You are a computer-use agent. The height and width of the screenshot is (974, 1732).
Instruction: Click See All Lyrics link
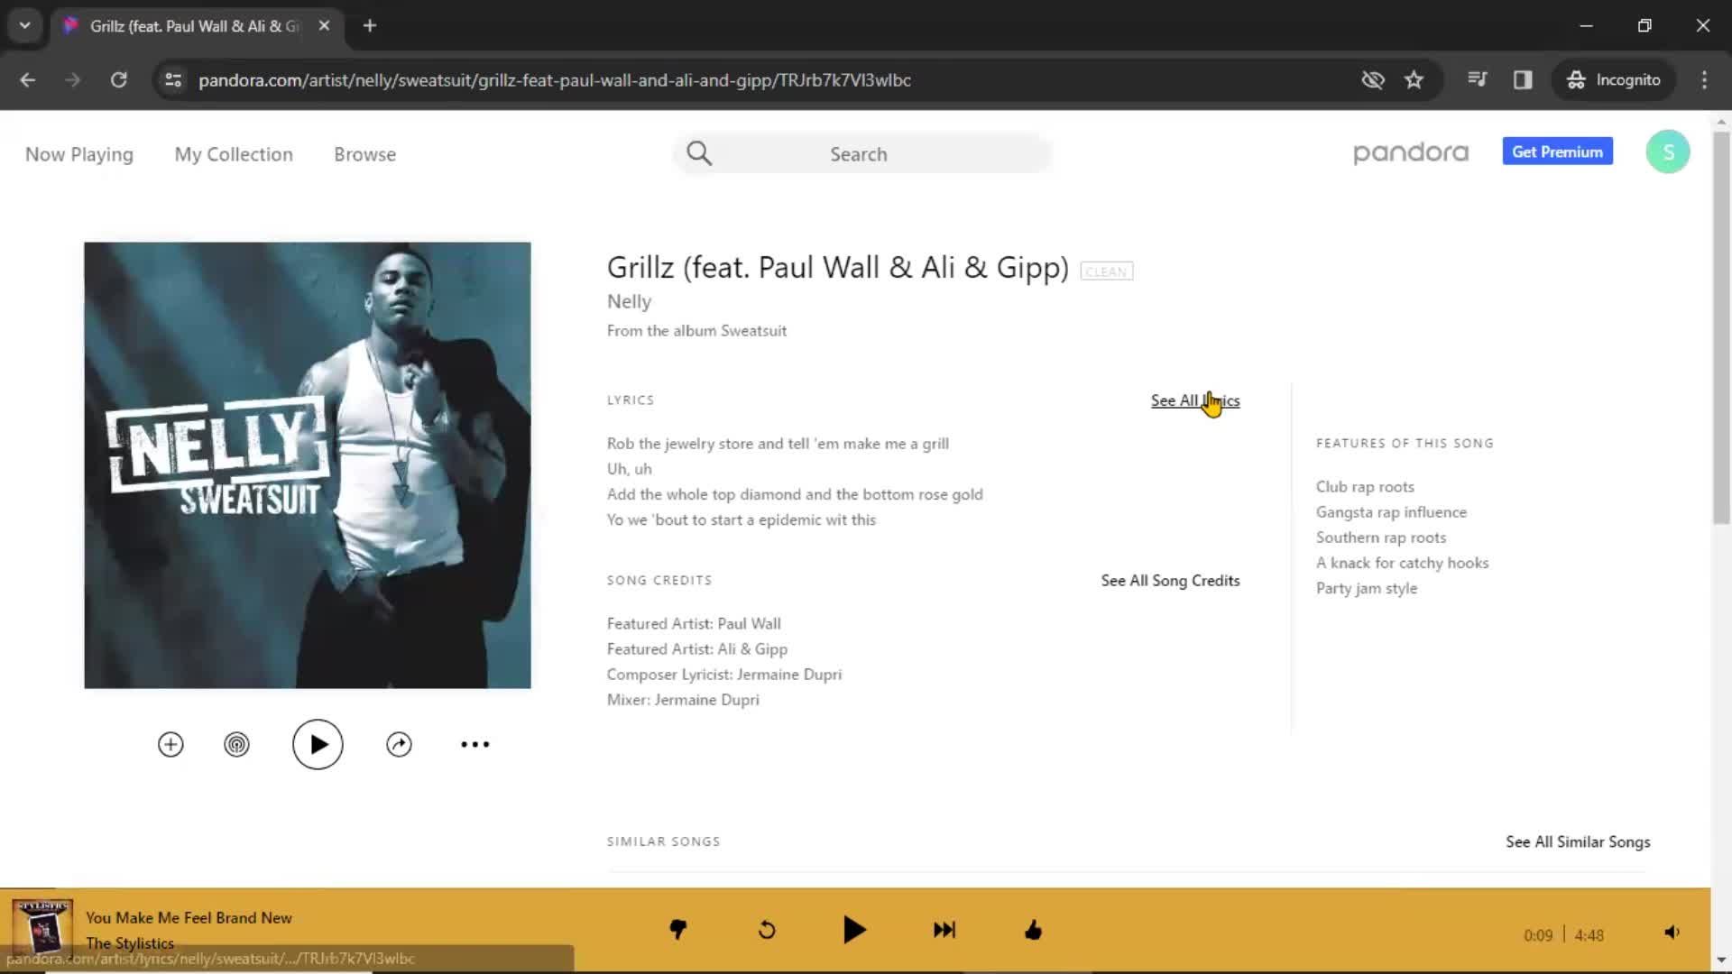click(x=1193, y=400)
